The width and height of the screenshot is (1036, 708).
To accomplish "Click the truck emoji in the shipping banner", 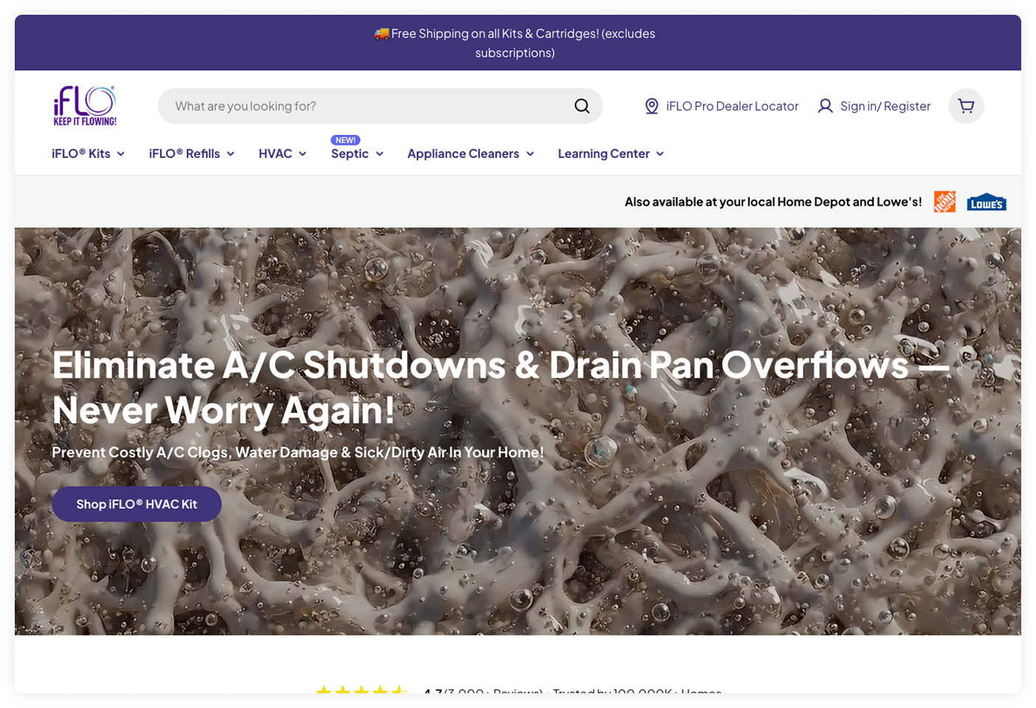I will [x=381, y=32].
